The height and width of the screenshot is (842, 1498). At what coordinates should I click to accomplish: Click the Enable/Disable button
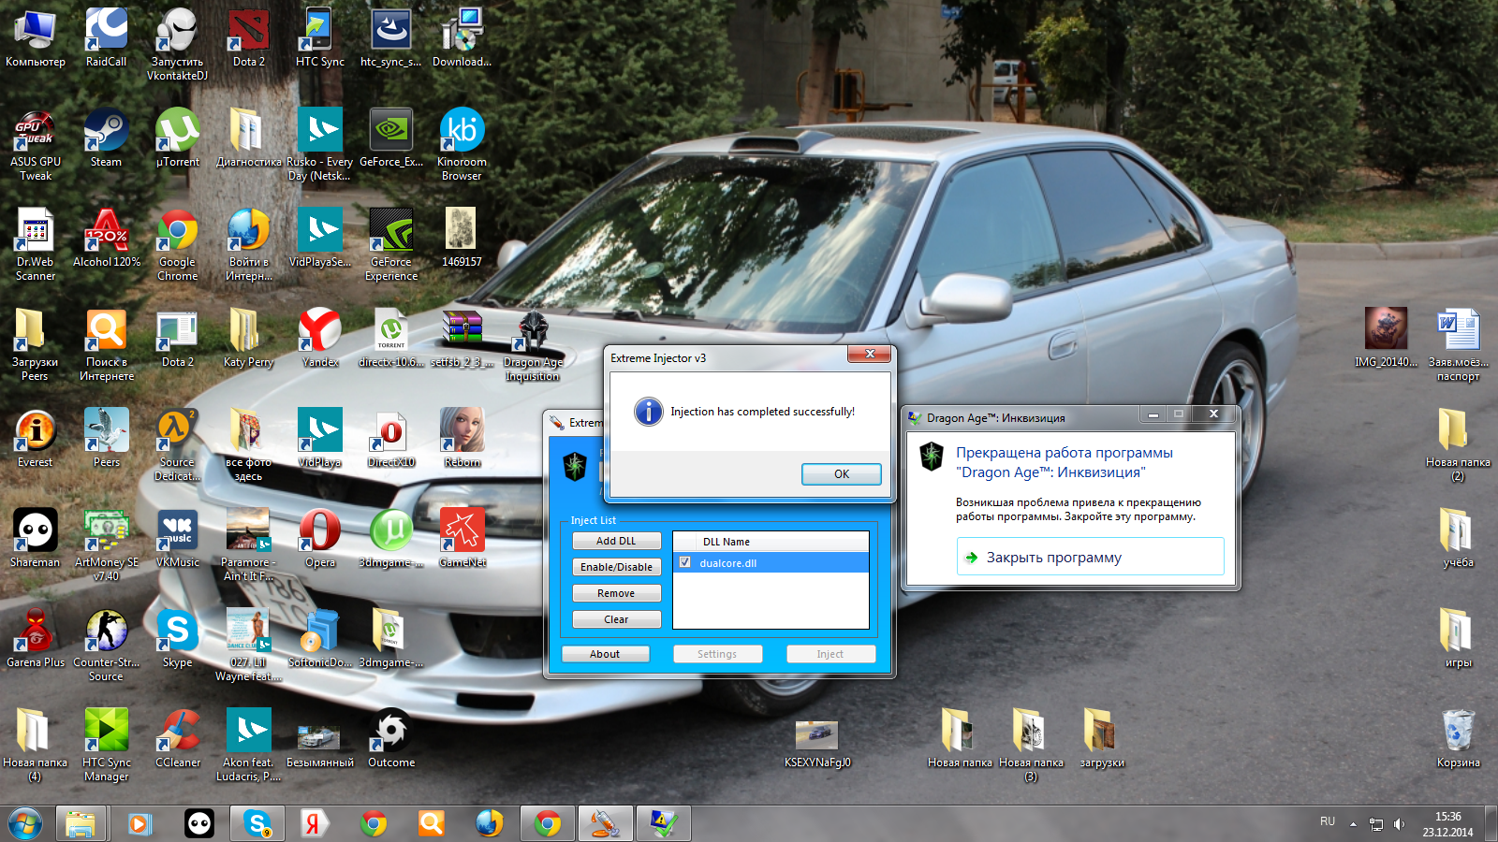pos(616,567)
